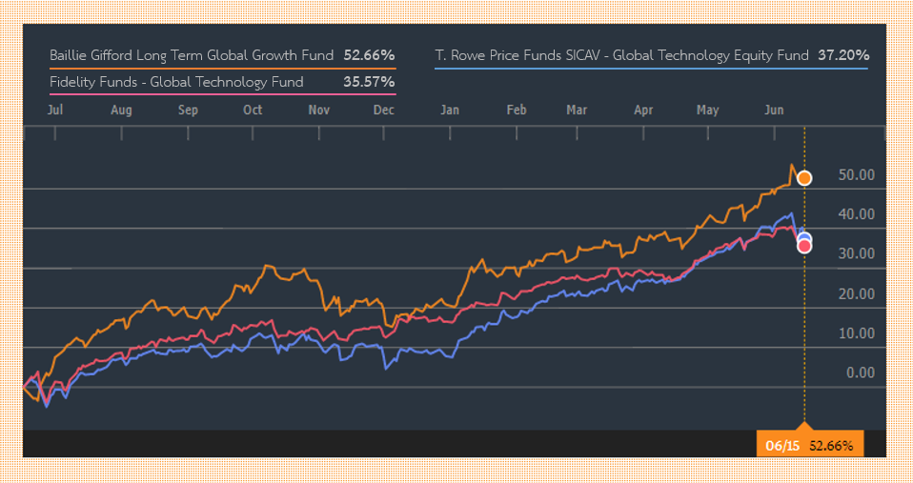Select the 37.20% return value in legend

[842, 55]
